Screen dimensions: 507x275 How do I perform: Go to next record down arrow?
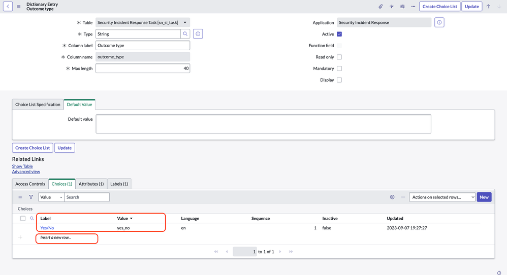pos(499,7)
